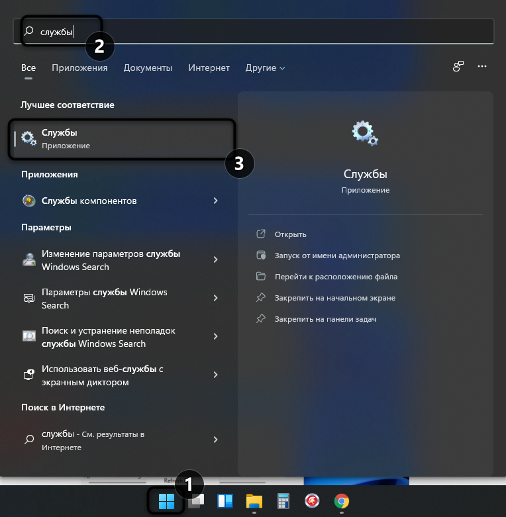Click icon beside Использовать веб-службы
The width and height of the screenshot is (506, 517).
[x=29, y=375]
